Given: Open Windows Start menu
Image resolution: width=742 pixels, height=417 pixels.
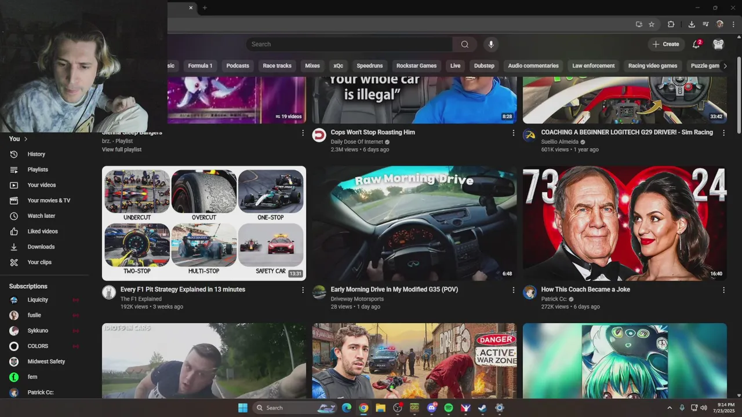Looking at the screenshot, I should pyautogui.click(x=243, y=408).
